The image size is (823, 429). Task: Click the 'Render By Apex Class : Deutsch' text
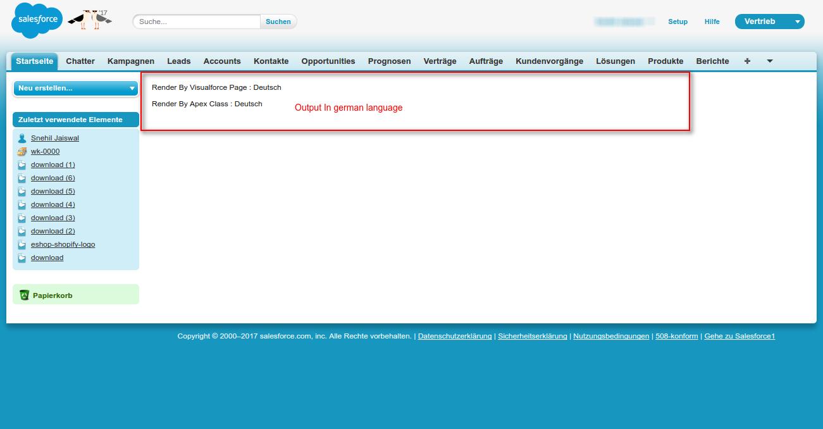[207, 104]
